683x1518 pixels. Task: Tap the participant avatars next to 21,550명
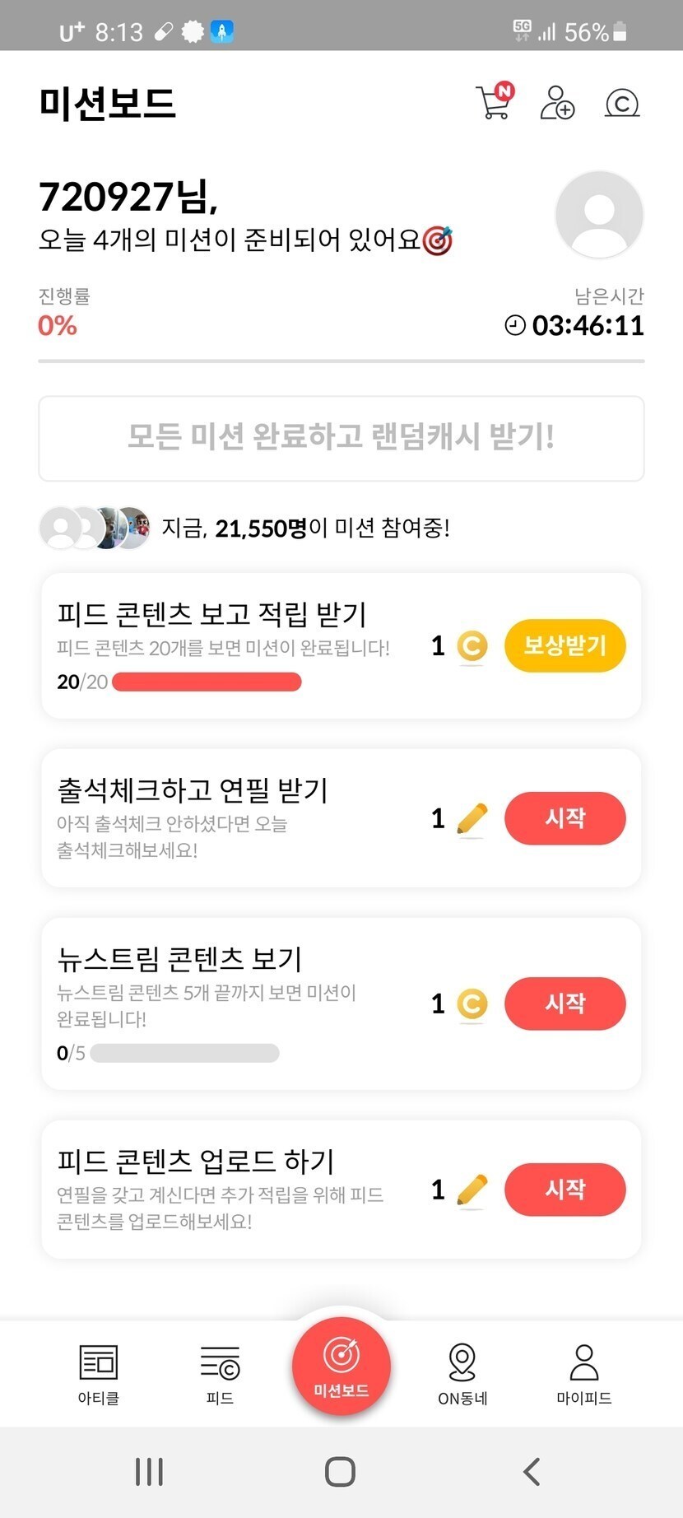[x=95, y=528]
